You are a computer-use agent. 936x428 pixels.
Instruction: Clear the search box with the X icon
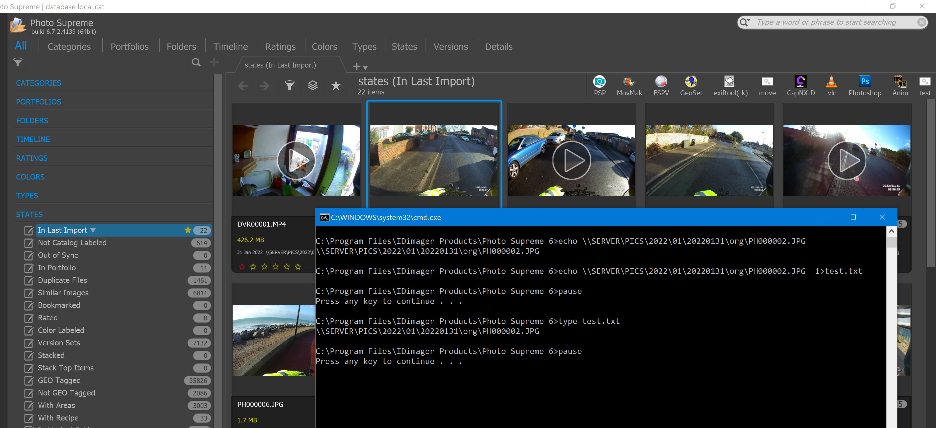tap(921, 23)
